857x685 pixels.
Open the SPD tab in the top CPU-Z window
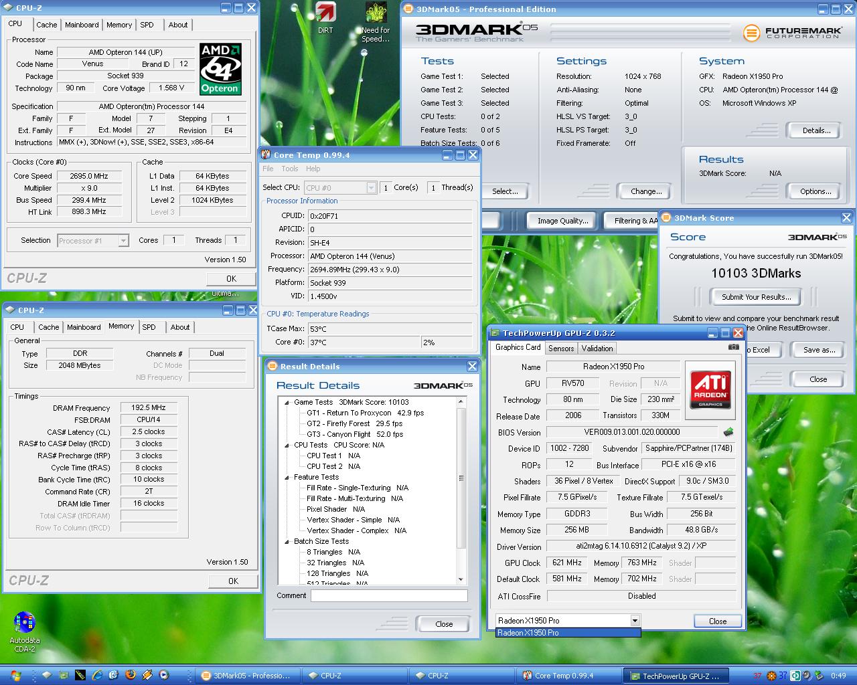click(x=147, y=25)
